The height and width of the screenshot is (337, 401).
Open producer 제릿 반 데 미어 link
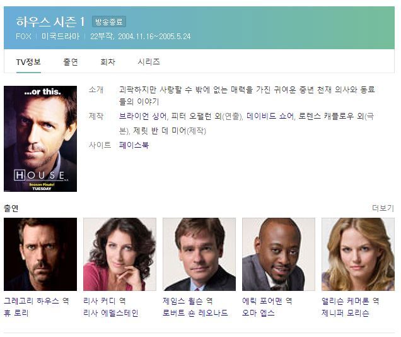[x=160, y=131]
